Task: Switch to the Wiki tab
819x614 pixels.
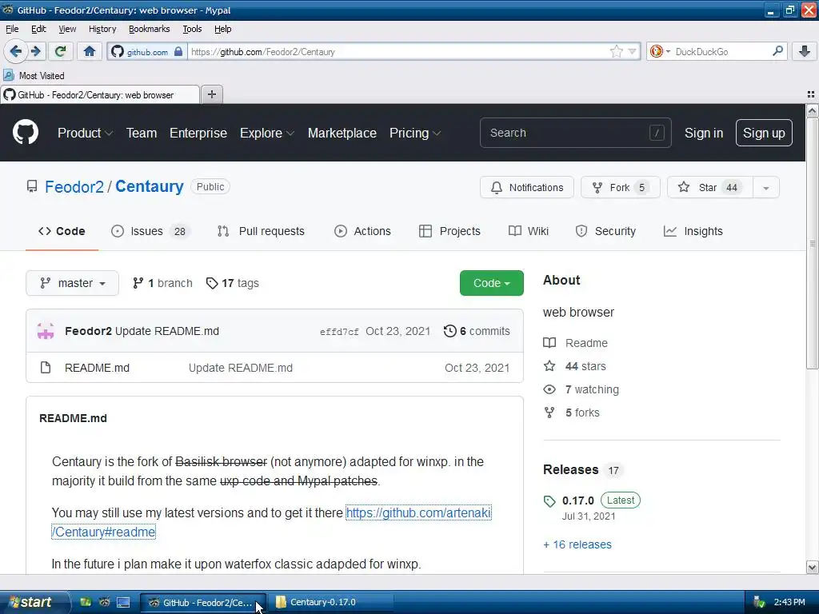Action: tap(529, 231)
